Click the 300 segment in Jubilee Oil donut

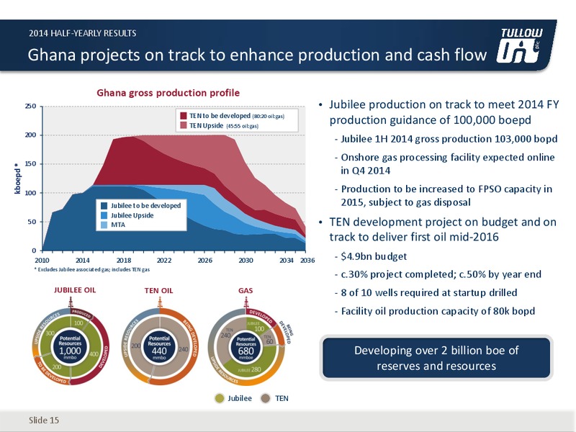tap(50, 333)
